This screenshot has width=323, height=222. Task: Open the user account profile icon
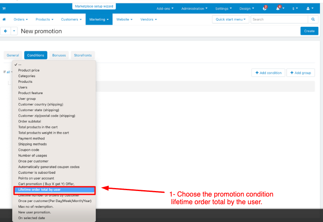(309, 8)
